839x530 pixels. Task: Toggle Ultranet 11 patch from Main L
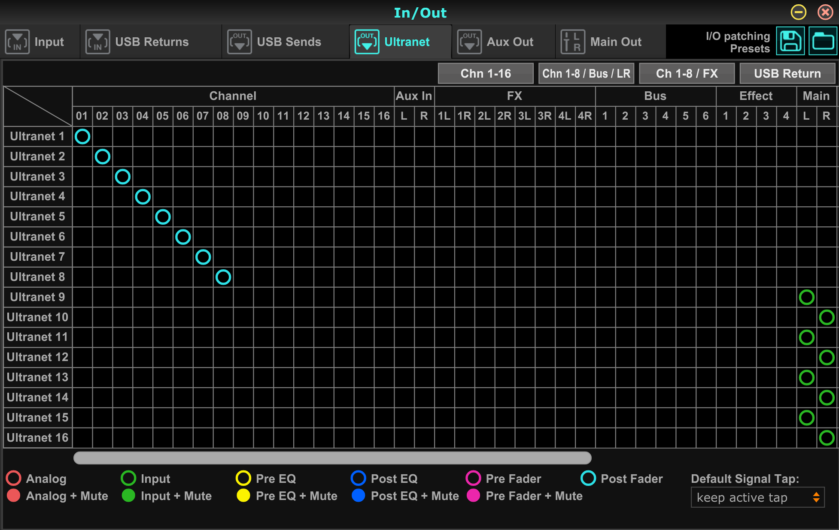point(807,337)
